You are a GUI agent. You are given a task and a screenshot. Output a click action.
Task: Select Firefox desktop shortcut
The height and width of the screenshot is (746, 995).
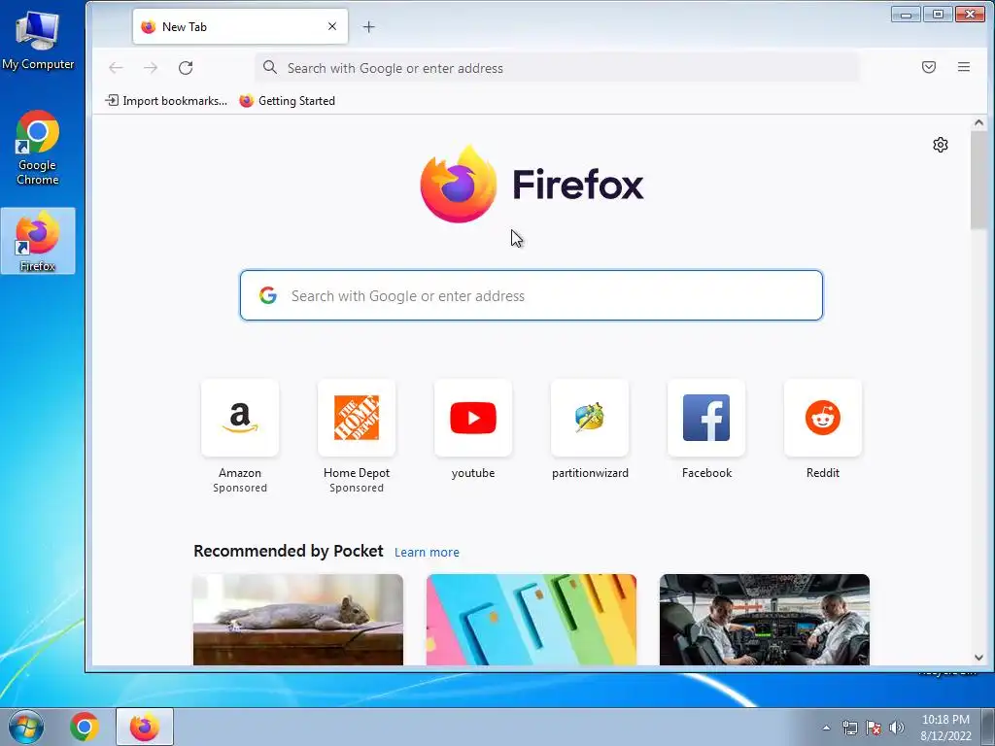click(38, 241)
